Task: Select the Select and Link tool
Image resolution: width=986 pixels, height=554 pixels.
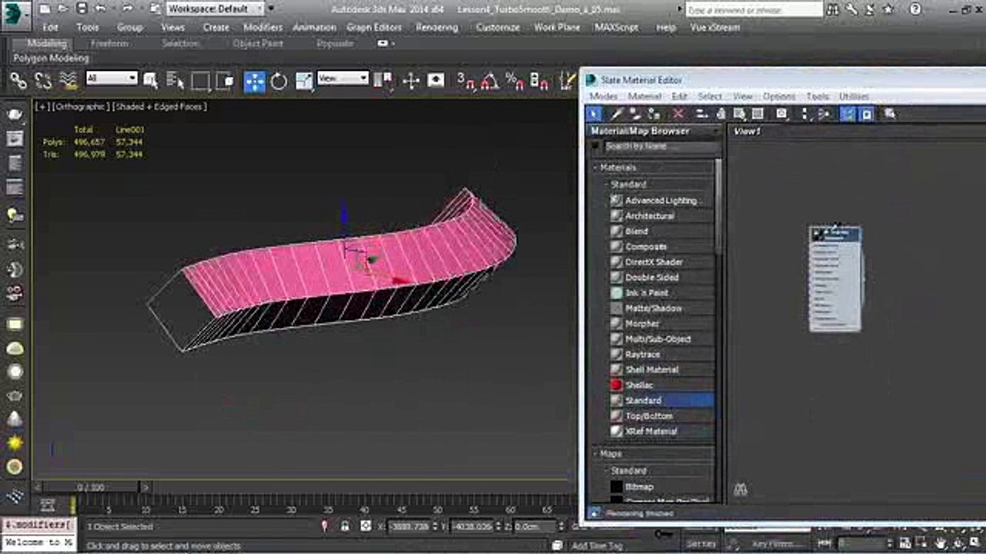Action: click(x=18, y=81)
